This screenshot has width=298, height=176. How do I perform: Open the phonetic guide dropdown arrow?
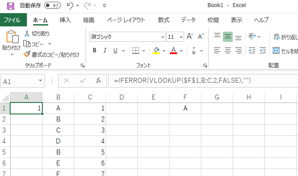click(x=202, y=51)
